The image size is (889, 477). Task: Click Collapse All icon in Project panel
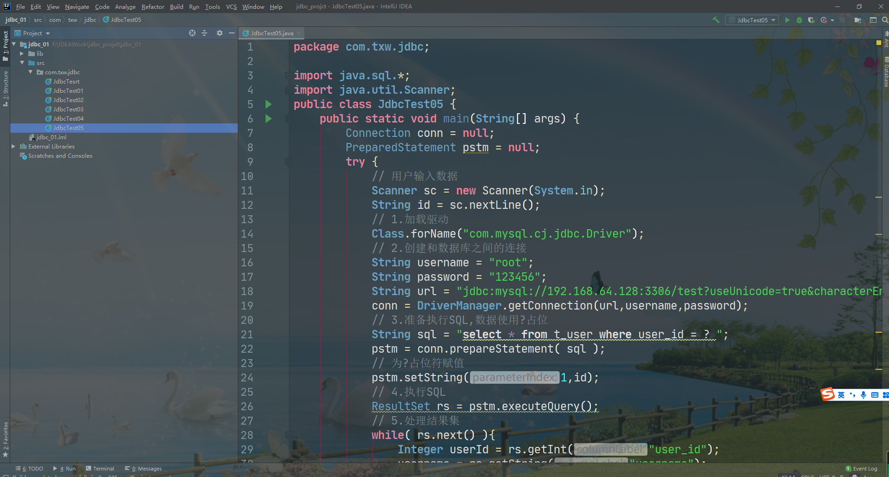[204, 33]
